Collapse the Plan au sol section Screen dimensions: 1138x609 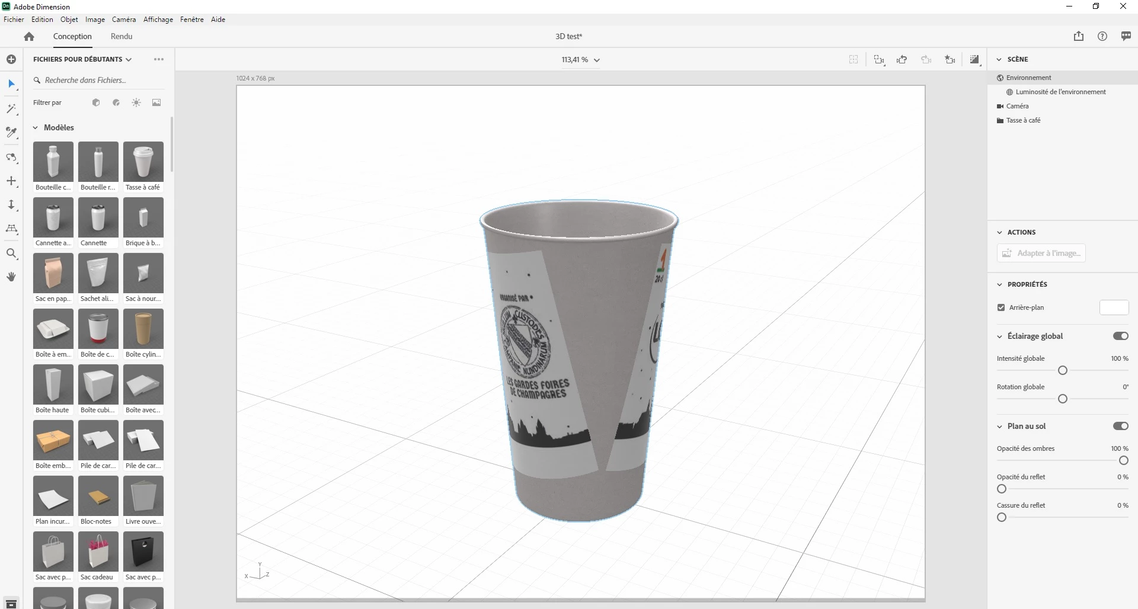[x=999, y=427]
